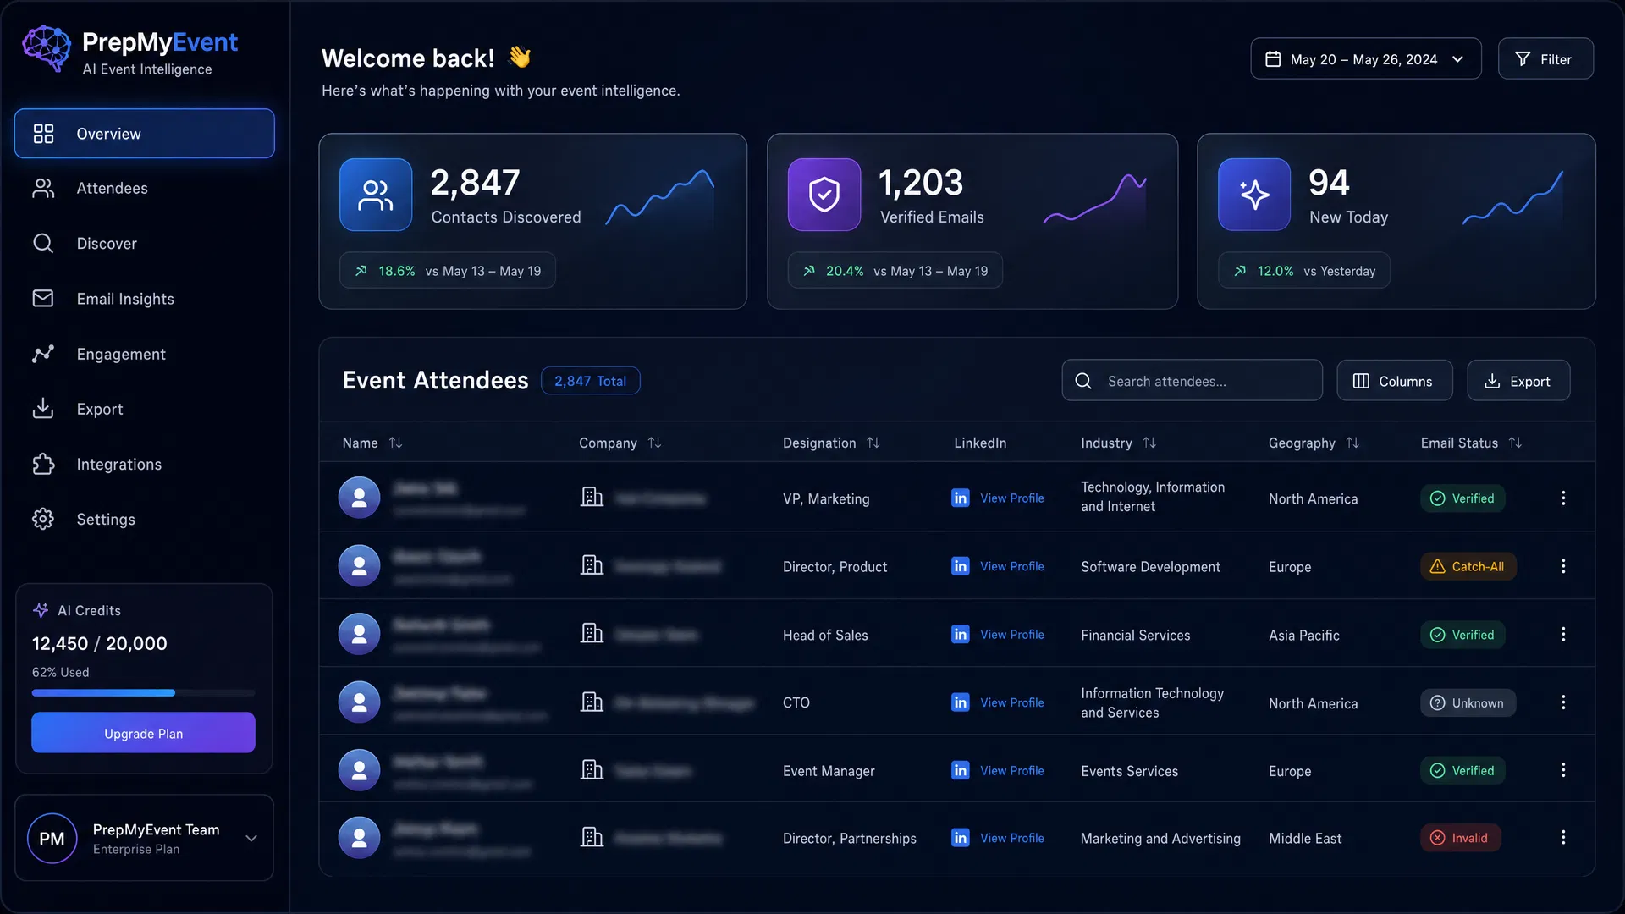Click the 2,847 Total badge
Screen dimensions: 1625x914
pos(591,381)
